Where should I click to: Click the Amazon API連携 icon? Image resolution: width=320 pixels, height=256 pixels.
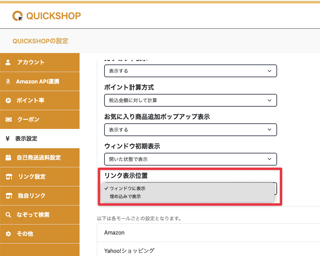8,81
